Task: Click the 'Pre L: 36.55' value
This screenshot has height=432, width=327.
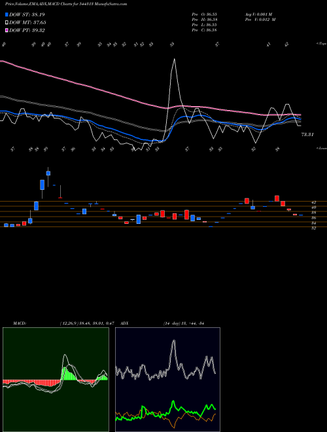Action: pyautogui.click(x=204, y=25)
